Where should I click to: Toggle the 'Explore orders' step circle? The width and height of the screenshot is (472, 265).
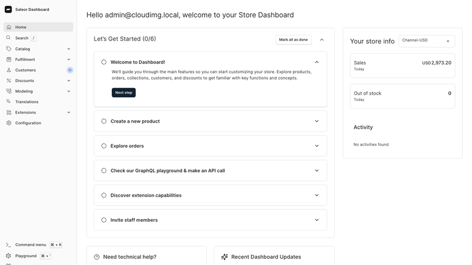click(x=104, y=146)
